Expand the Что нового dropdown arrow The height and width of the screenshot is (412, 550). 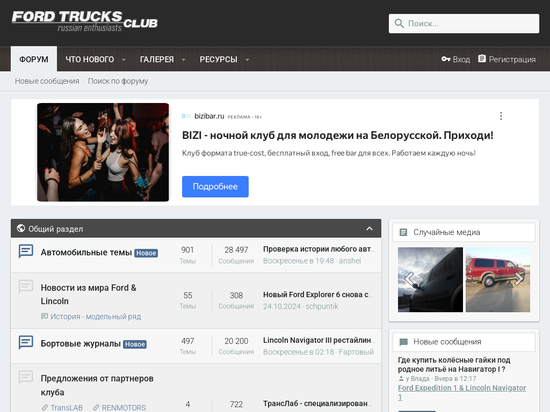point(124,60)
